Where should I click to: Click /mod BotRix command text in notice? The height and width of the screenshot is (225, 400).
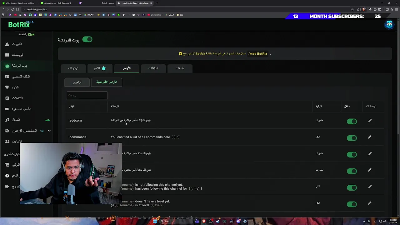[x=258, y=54]
